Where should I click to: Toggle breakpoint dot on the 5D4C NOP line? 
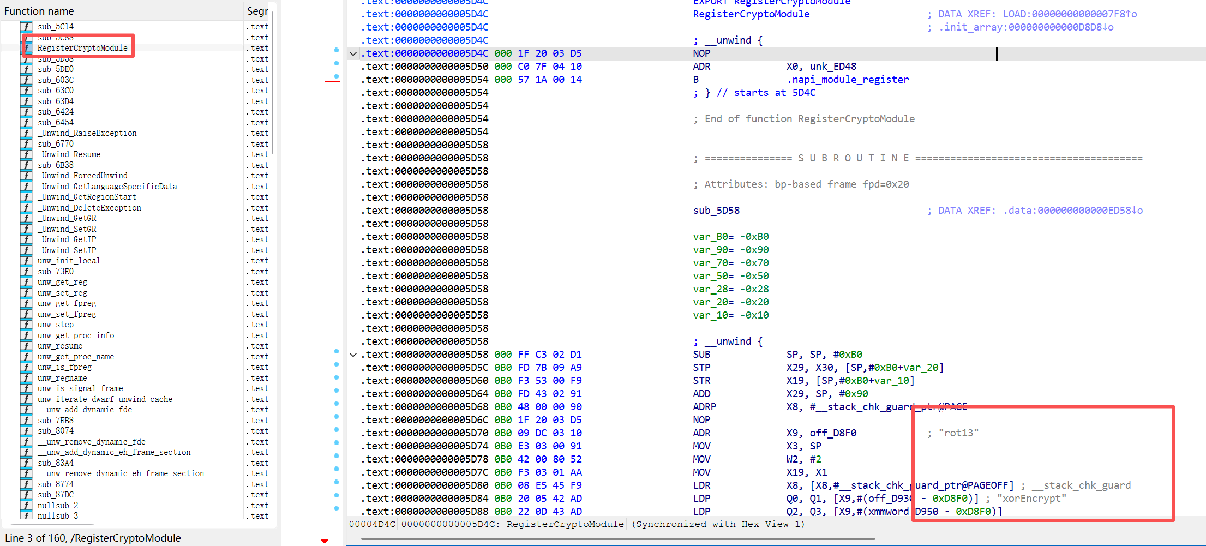[336, 50]
